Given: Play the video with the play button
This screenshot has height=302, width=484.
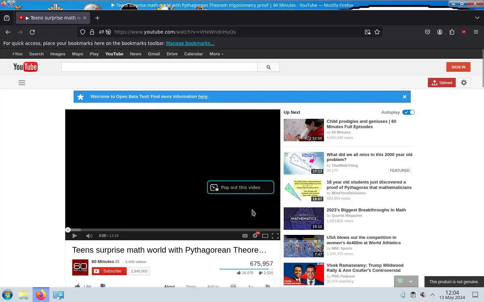Looking at the screenshot, I should pos(75,236).
